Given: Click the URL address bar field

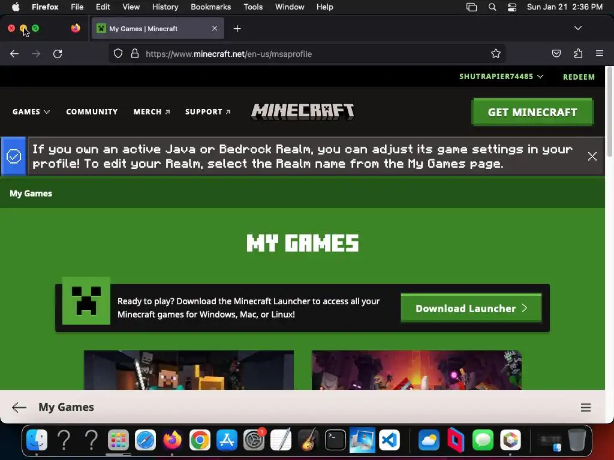Looking at the screenshot, I should click(307, 53).
